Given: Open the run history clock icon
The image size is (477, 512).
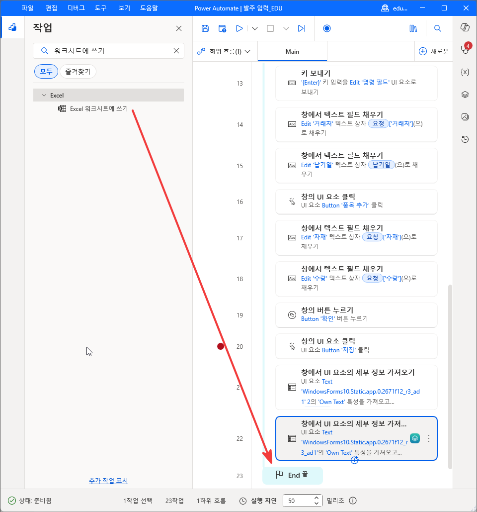Looking at the screenshot, I should point(465,139).
